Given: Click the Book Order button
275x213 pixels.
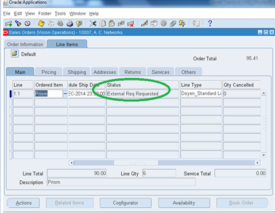Looking at the screenshot, I should coord(242,203).
